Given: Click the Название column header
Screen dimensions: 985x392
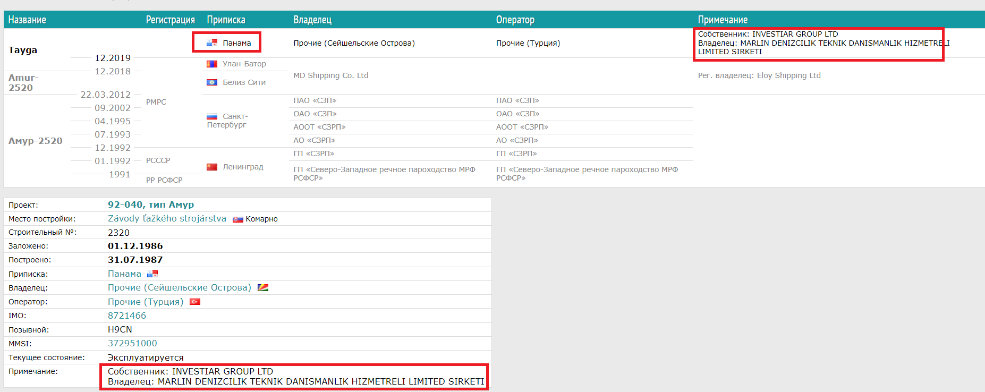Looking at the screenshot, I should coord(27,20).
